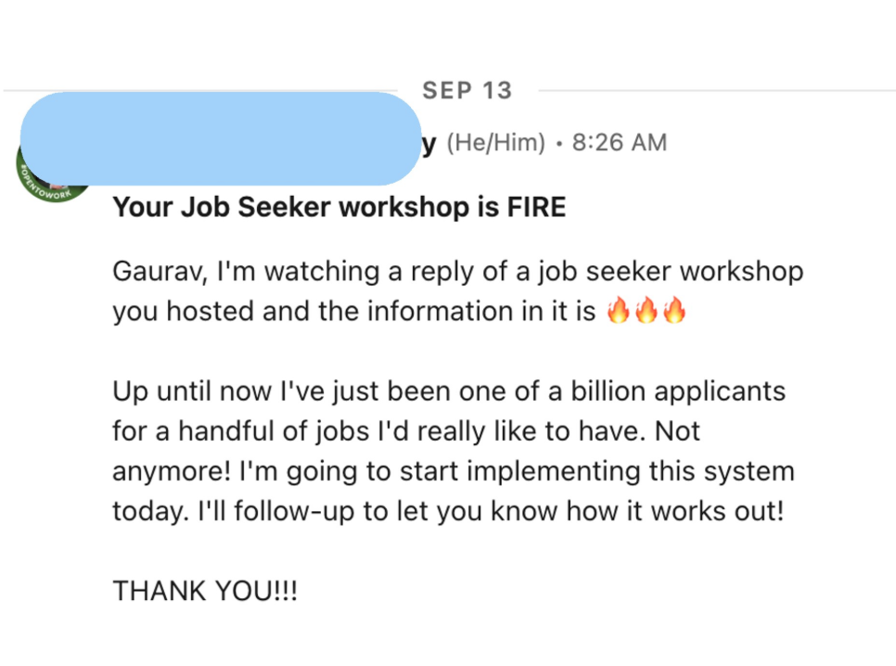Click the first fire emoji

(x=619, y=311)
